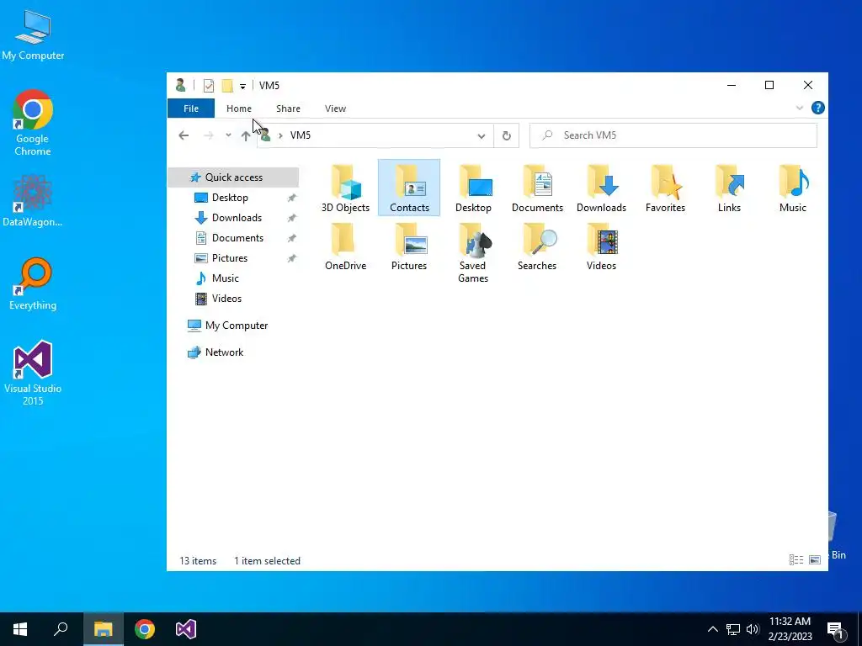Go up one folder level
862x646 pixels.
[246, 135]
